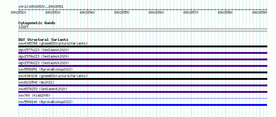Open the dgv1578n223 (Sedlazeck2020) label
Image resolution: width=276 pixels, height=117 pixels.
(44, 56)
